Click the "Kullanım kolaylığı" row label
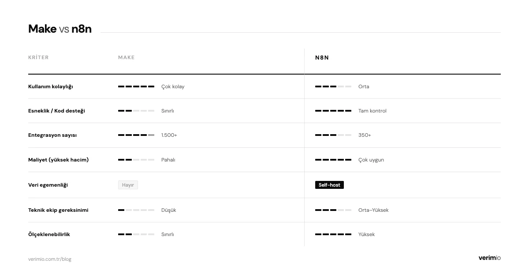The image size is (529, 278). click(x=51, y=86)
